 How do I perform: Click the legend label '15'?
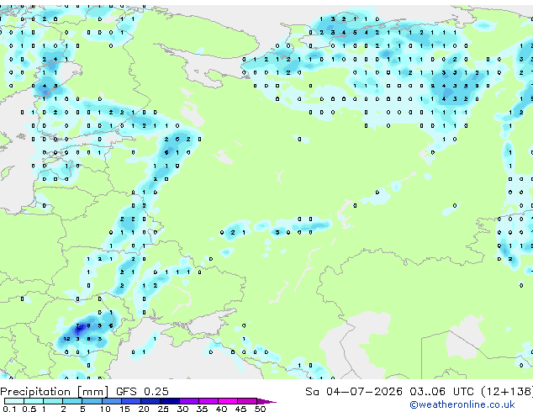(124, 409)
